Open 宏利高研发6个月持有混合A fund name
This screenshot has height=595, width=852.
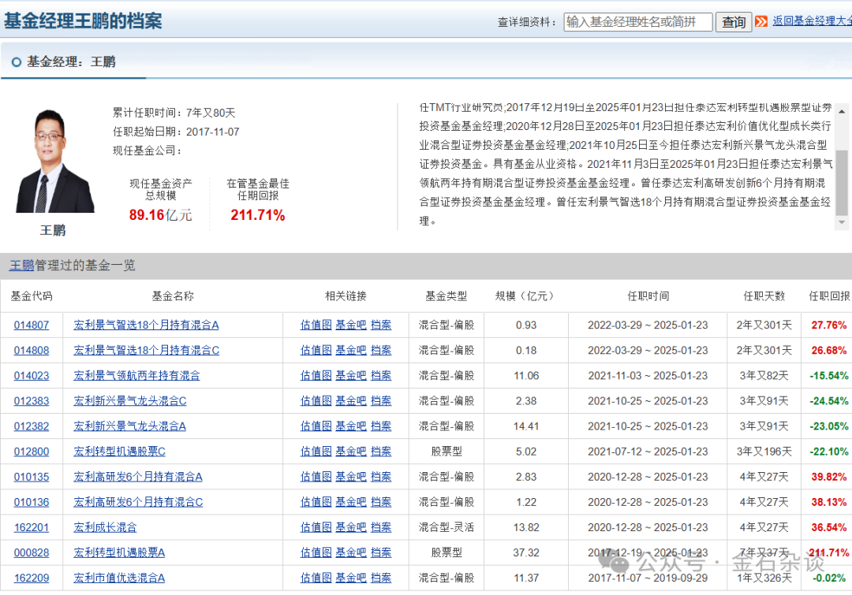(138, 477)
